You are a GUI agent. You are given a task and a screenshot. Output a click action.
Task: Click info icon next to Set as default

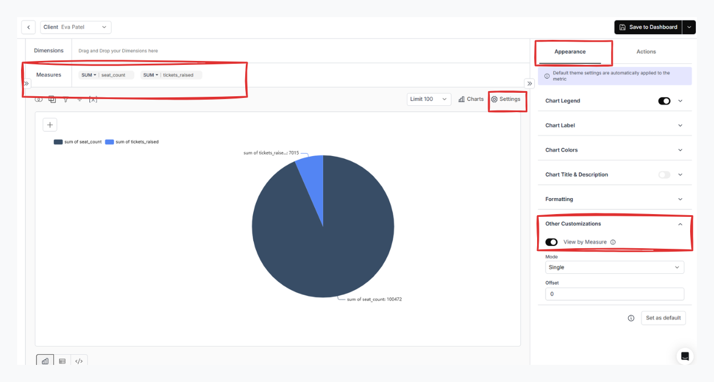[x=631, y=318]
